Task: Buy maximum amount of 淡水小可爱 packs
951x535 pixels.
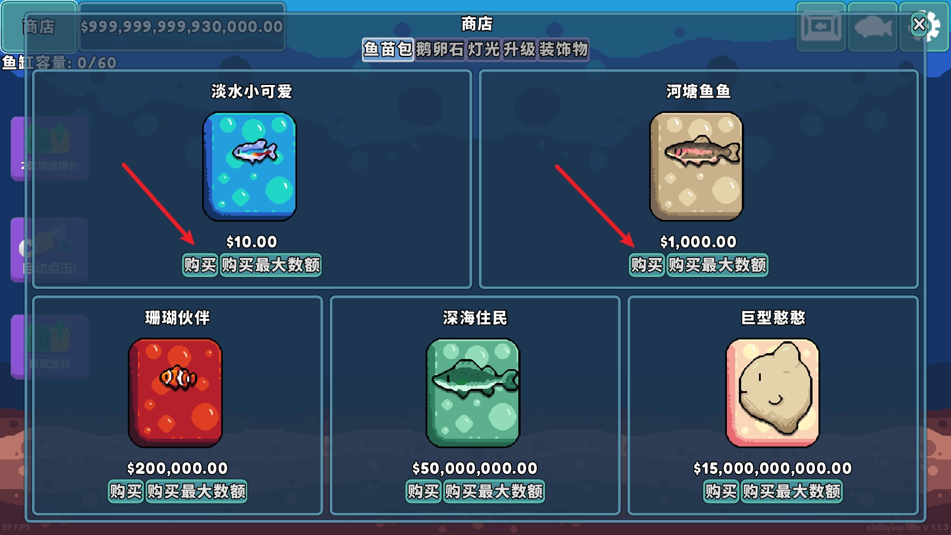Action: tap(271, 265)
